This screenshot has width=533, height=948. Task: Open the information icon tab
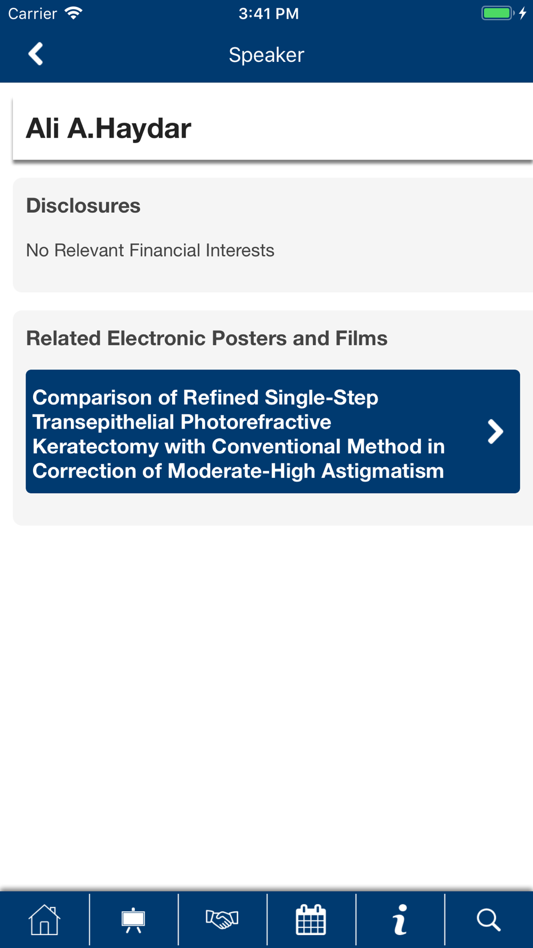(x=400, y=920)
